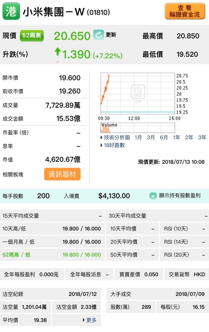Click the RSI (14天) label

pos(176,242)
